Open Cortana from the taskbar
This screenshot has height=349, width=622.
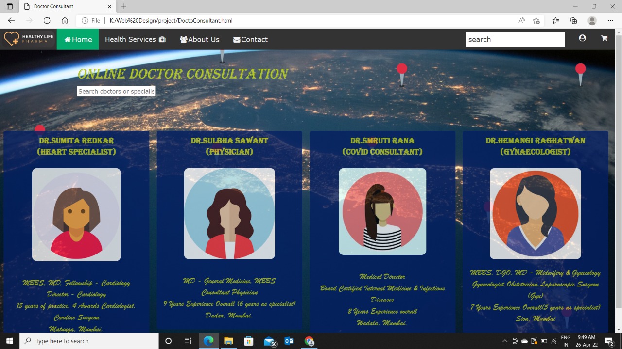click(168, 341)
